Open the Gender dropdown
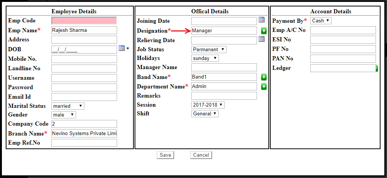Screen dimensions: 387x178 point(63,115)
